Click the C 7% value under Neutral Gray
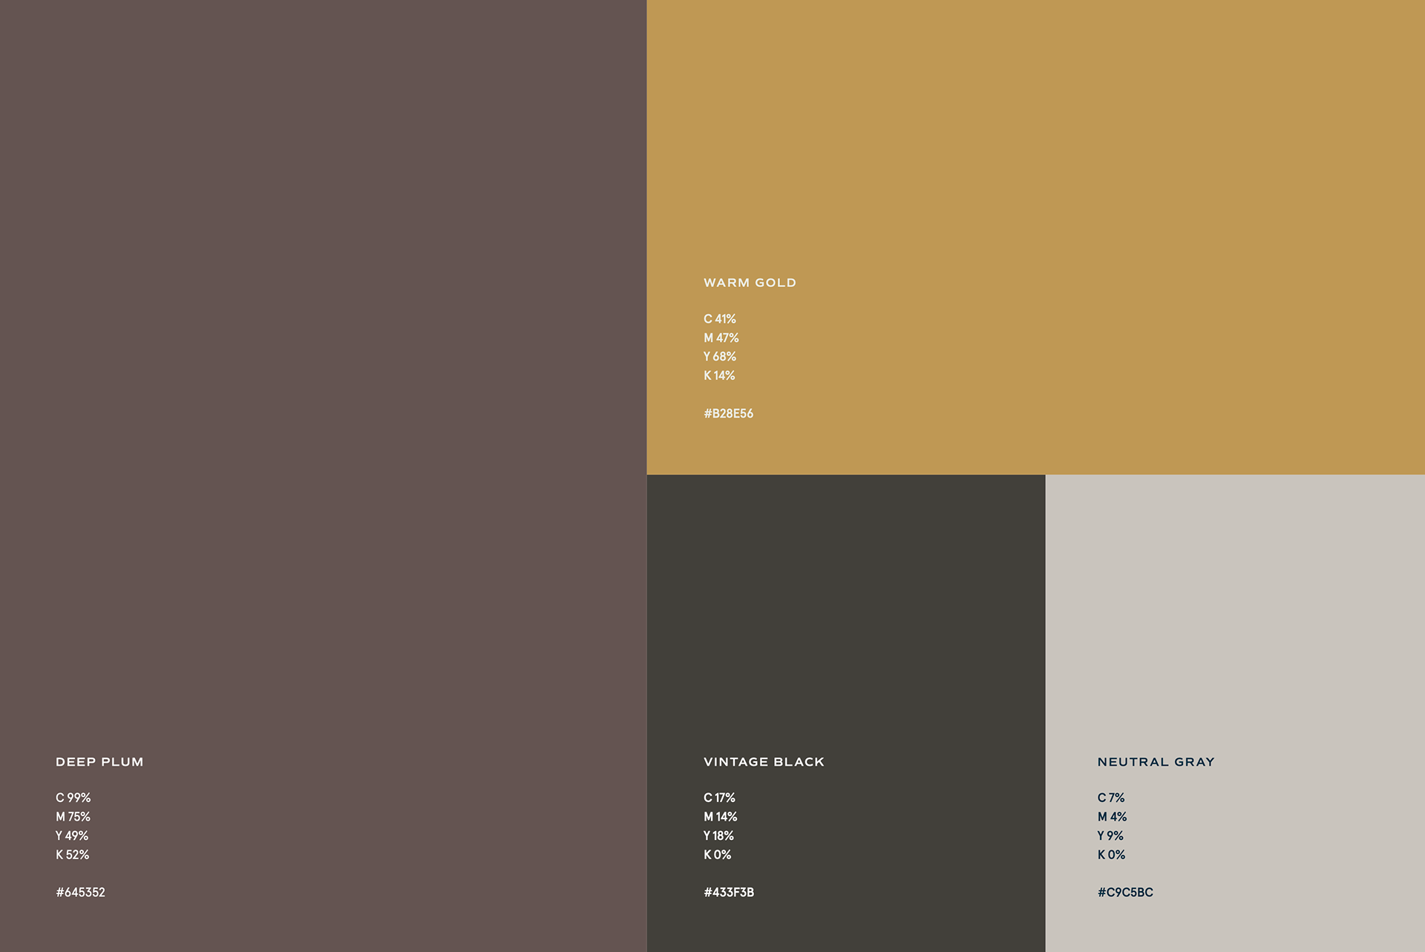1425x952 pixels. pyautogui.click(x=1110, y=798)
